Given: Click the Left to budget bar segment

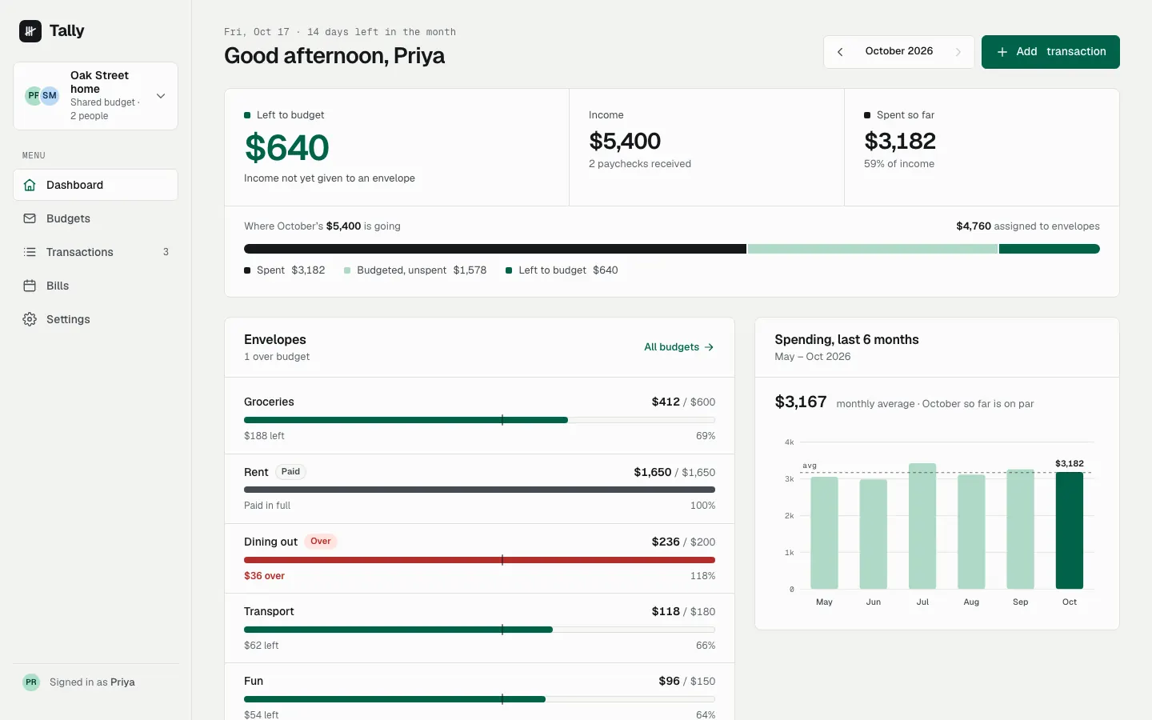Looking at the screenshot, I should [x=1050, y=249].
